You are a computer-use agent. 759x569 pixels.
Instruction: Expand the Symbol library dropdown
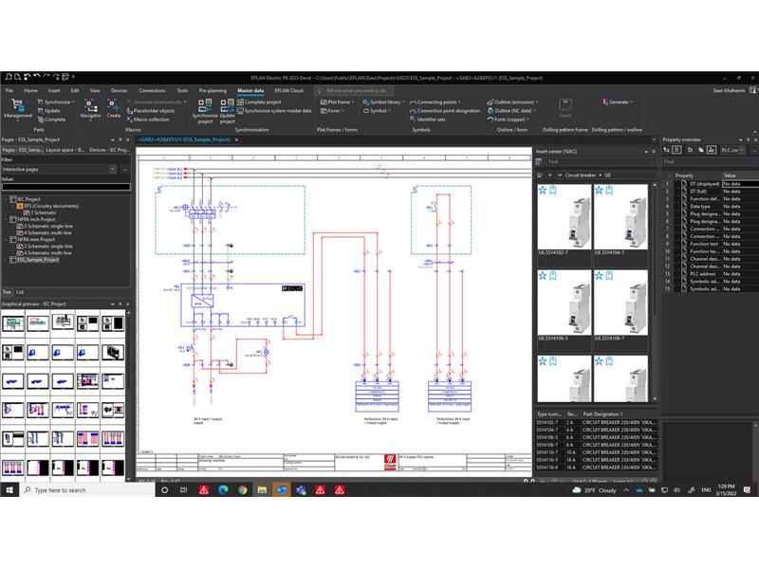[403, 102]
